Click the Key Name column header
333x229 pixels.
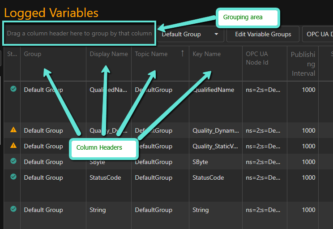tap(207, 54)
